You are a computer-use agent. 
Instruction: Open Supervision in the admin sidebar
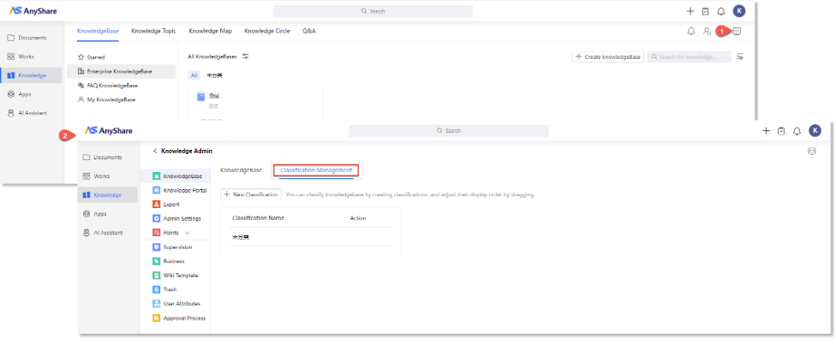click(x=177, y=247)
